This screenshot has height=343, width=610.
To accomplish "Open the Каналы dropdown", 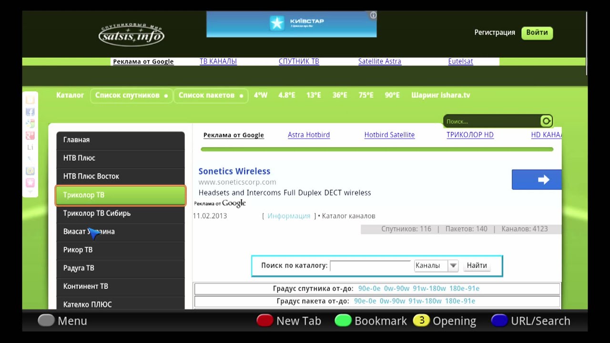I will click(436, 266).
